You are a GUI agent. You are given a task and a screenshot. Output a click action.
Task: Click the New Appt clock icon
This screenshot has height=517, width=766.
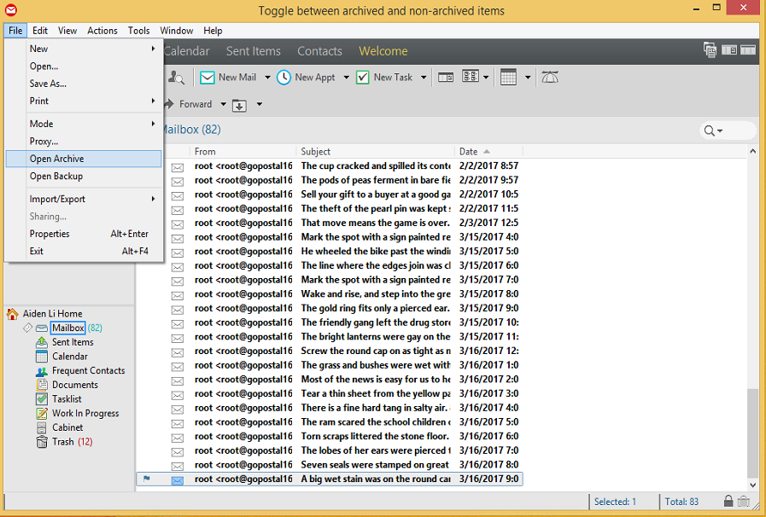(284, 78)
